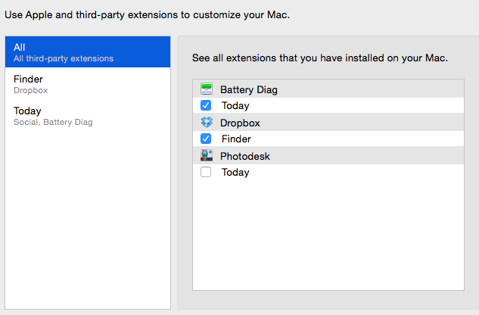Select the Photodesk name label
The image size is (479, 315).
coord(245,156)
